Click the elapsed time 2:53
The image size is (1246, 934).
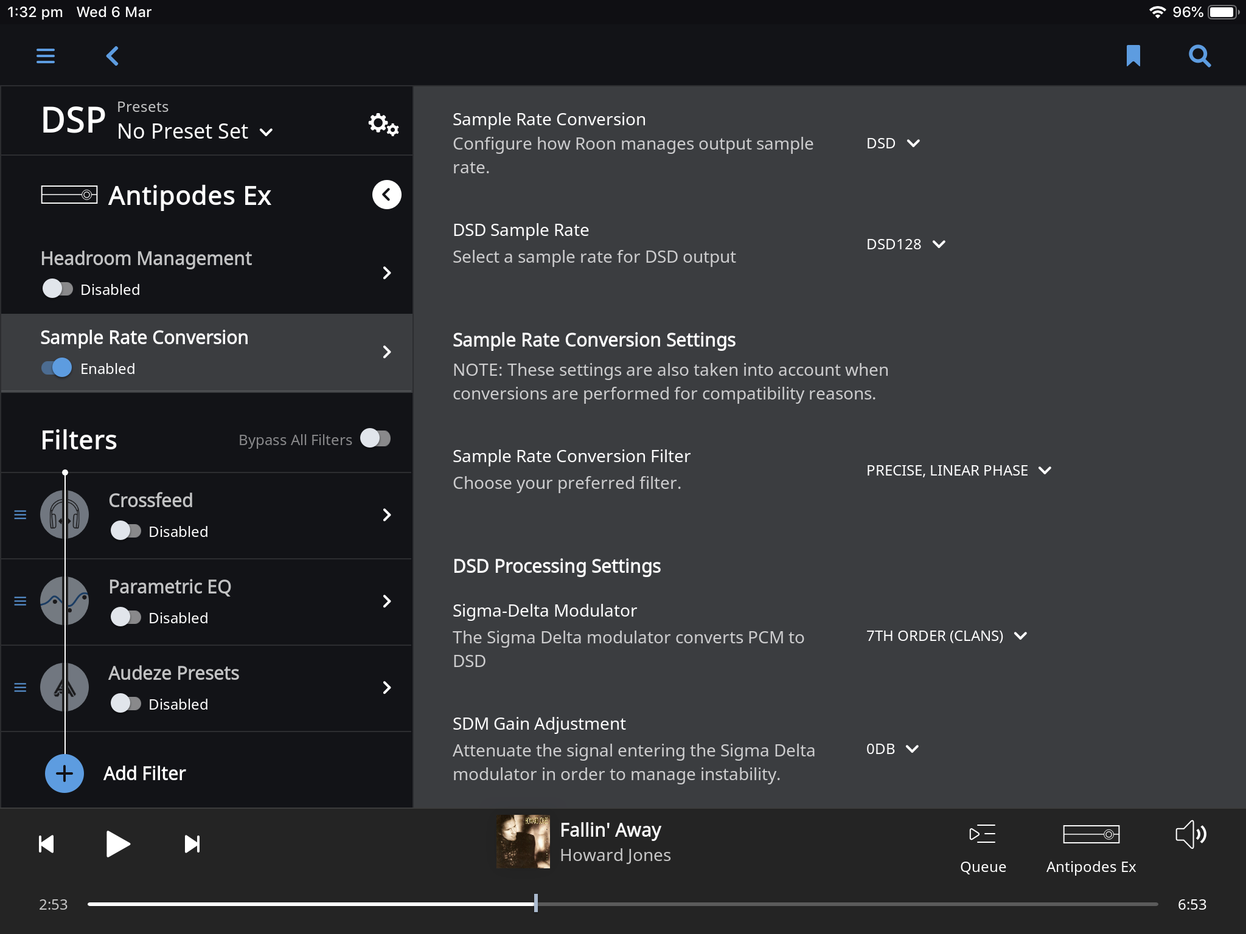pos(54,905)
